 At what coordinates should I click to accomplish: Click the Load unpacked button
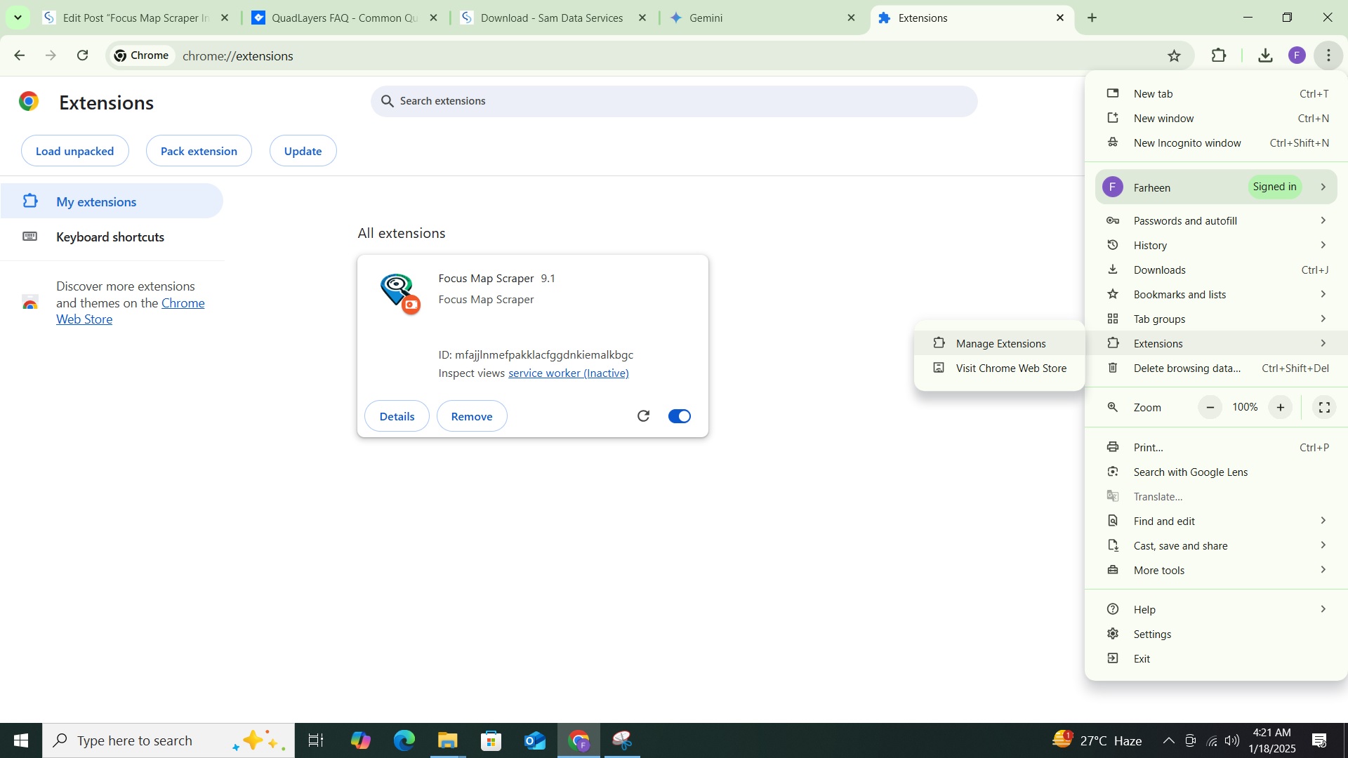pos(74,151)
